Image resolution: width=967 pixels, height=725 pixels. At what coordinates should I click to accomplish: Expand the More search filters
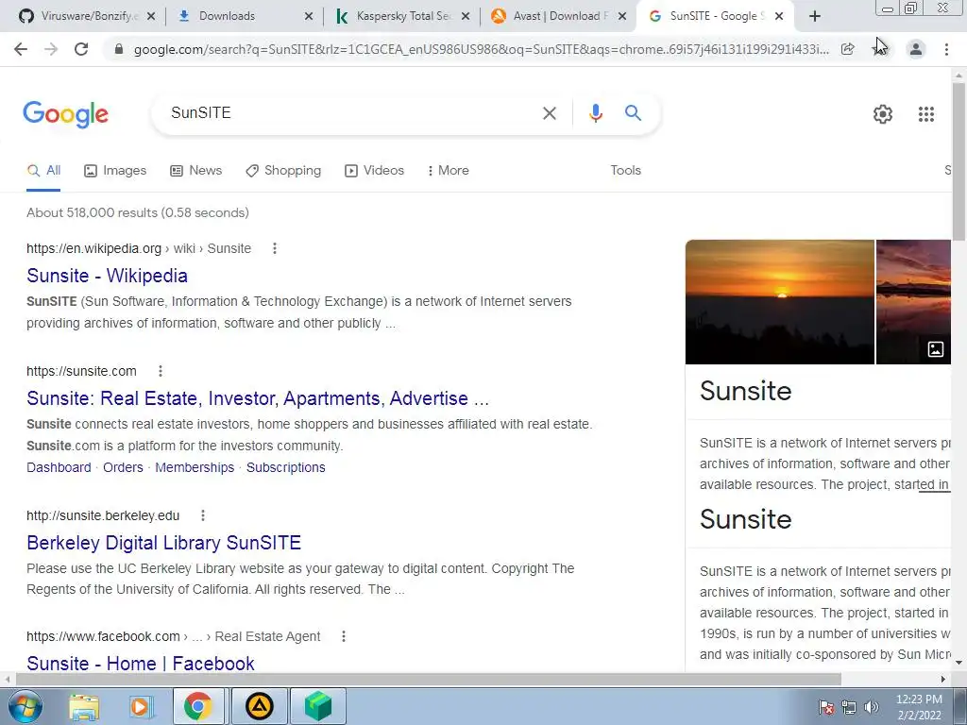[449, 171]
